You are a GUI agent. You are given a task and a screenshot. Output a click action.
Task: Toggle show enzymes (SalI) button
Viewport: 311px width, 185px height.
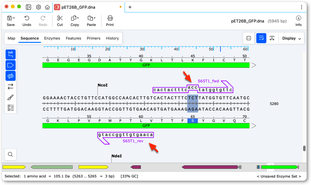[11, 55]
